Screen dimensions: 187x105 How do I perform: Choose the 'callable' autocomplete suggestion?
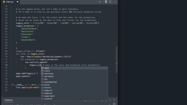click(x=75, y=76)
